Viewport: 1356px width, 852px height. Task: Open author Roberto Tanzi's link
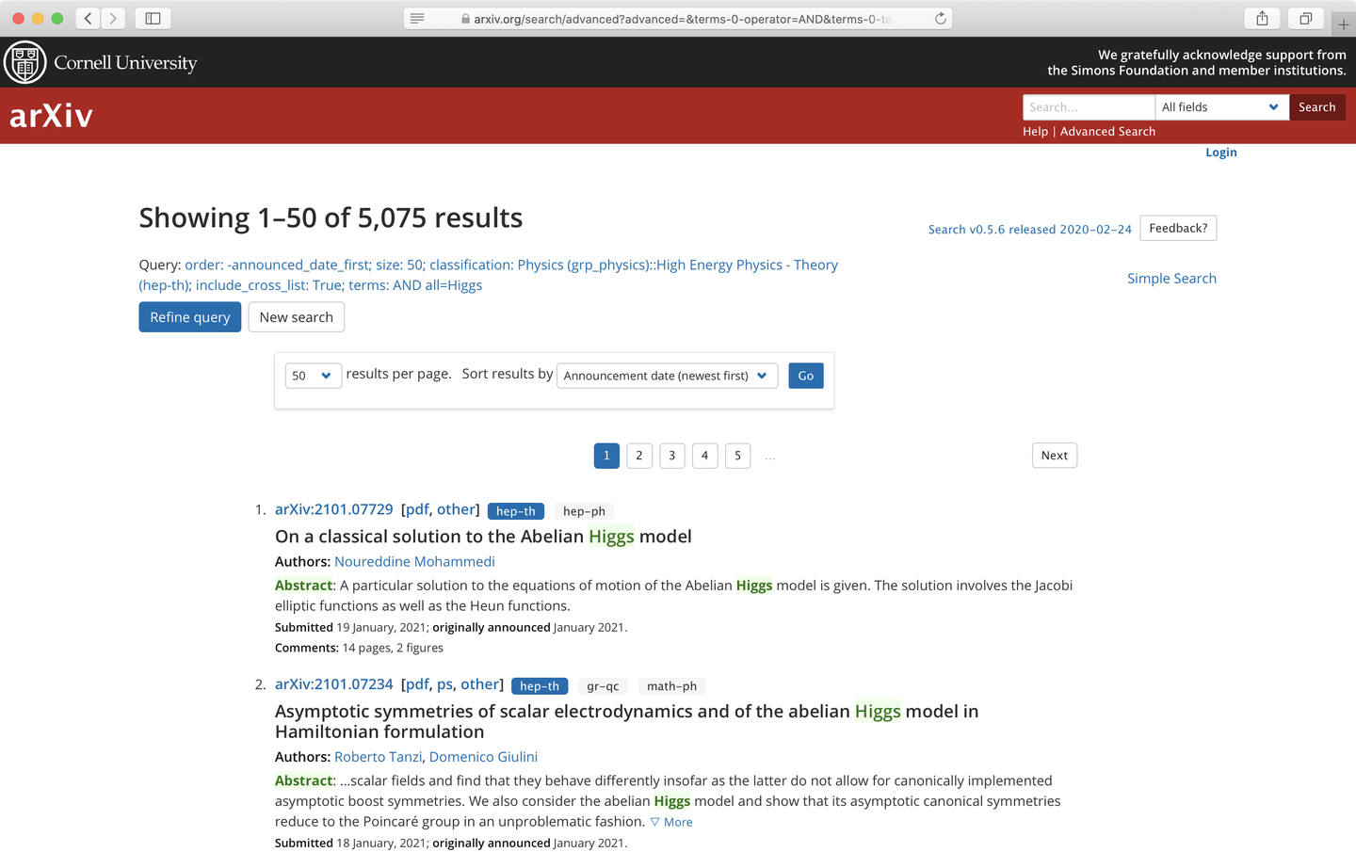coord(379,757)
